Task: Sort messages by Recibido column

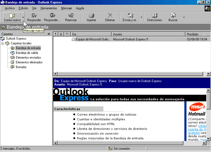Action: pos(198,34)
